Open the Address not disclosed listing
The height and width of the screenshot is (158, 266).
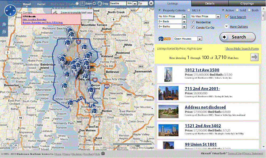205,107
